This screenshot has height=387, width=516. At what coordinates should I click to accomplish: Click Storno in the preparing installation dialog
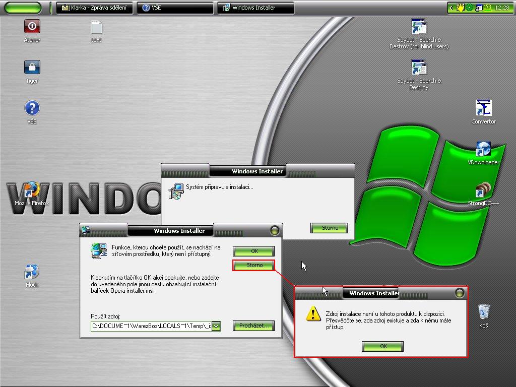pos(330,228)
